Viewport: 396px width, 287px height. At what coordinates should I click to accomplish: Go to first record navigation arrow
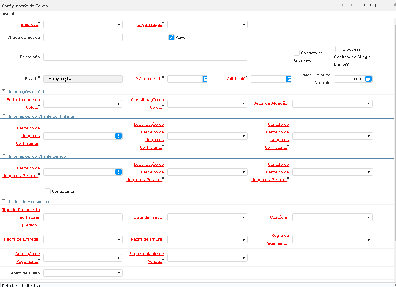[x=342, y=5]
